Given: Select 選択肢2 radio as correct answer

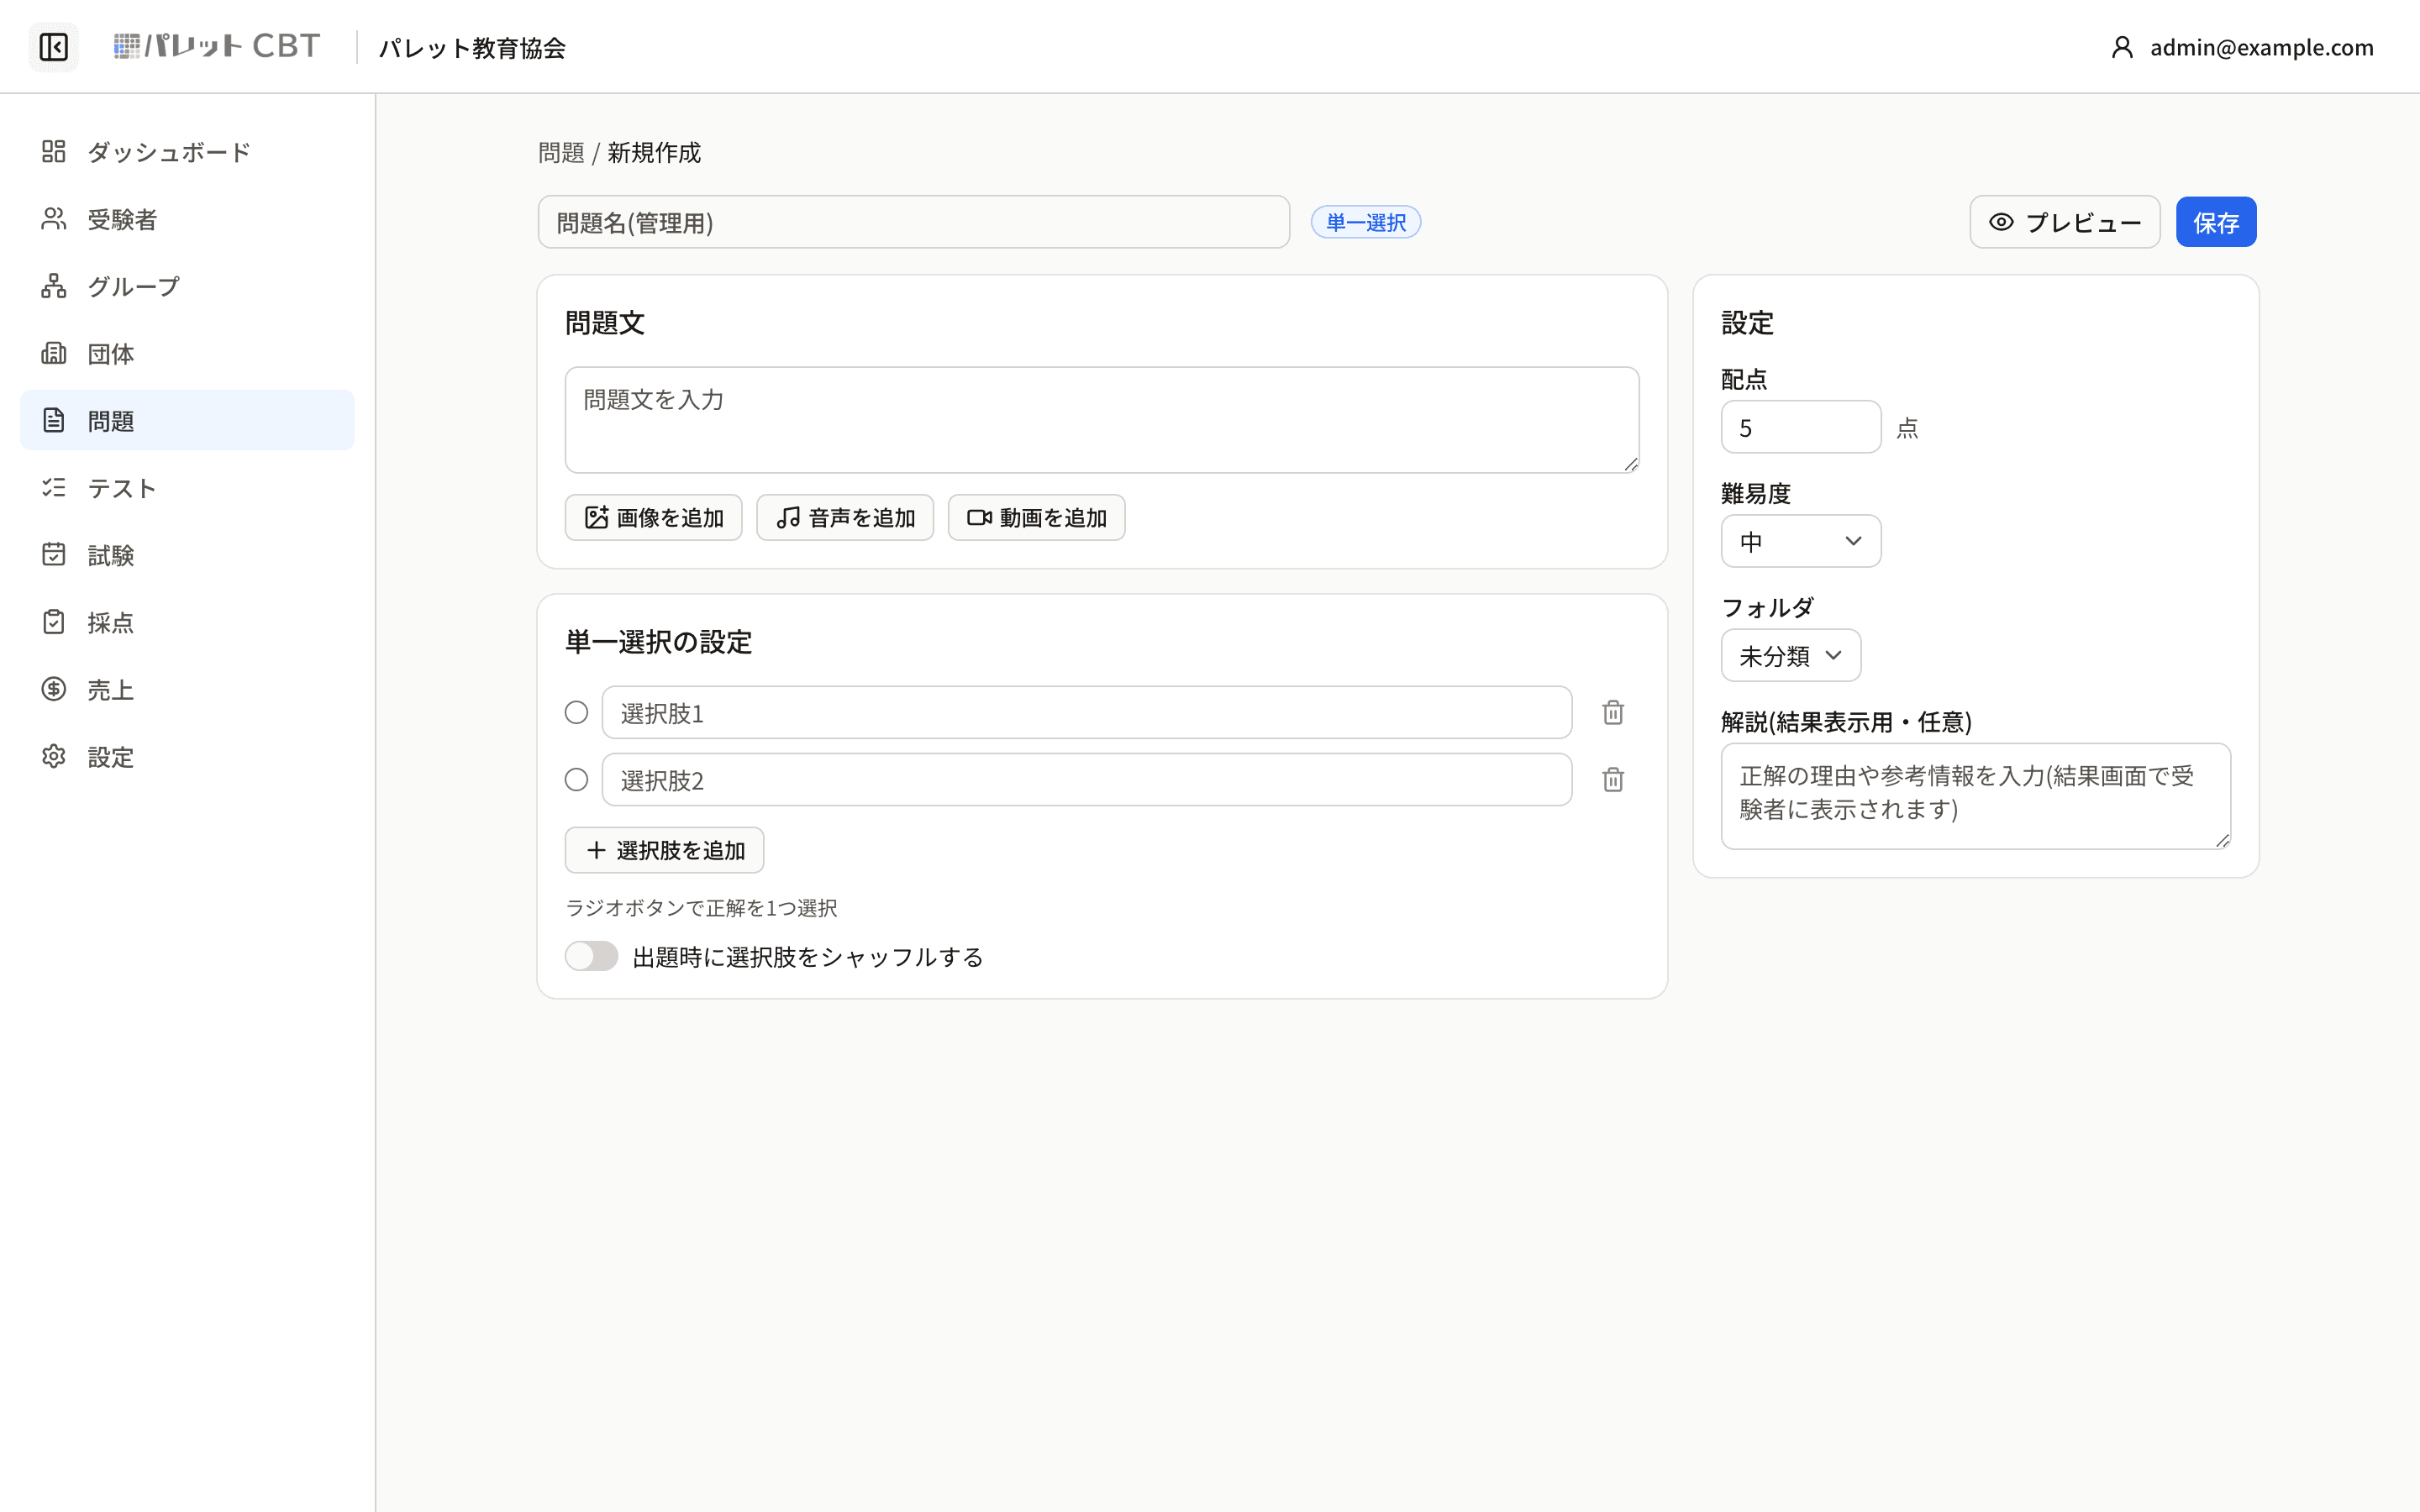Looking at the screenshot, I should point(576,779).
